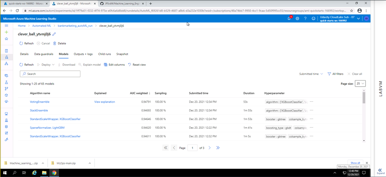
Task: Switch to Data guardrails tab
Action: click(x=44, y=54)
